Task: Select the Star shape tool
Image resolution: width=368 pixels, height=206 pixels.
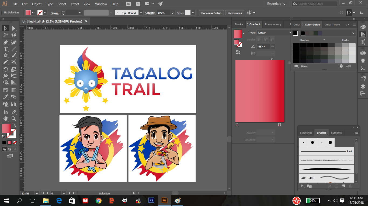Action: (x=5, y=55)
